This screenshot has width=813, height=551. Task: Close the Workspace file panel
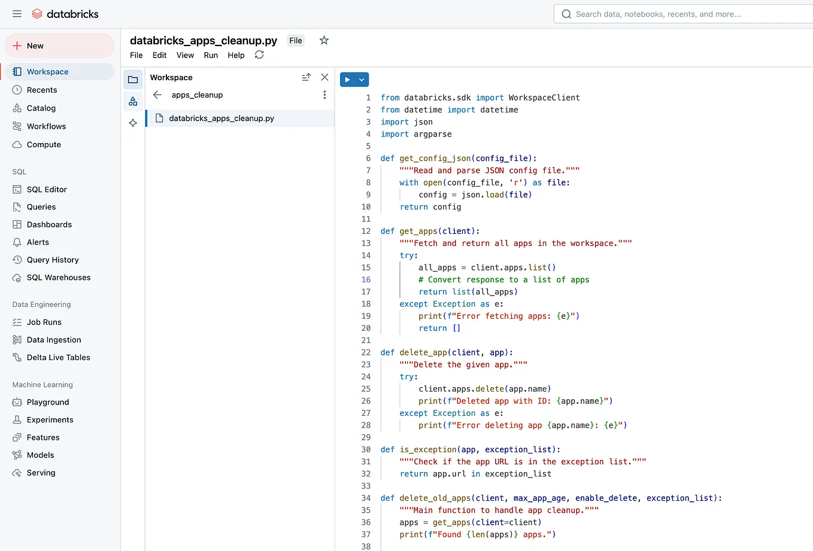tap(324, 77)
